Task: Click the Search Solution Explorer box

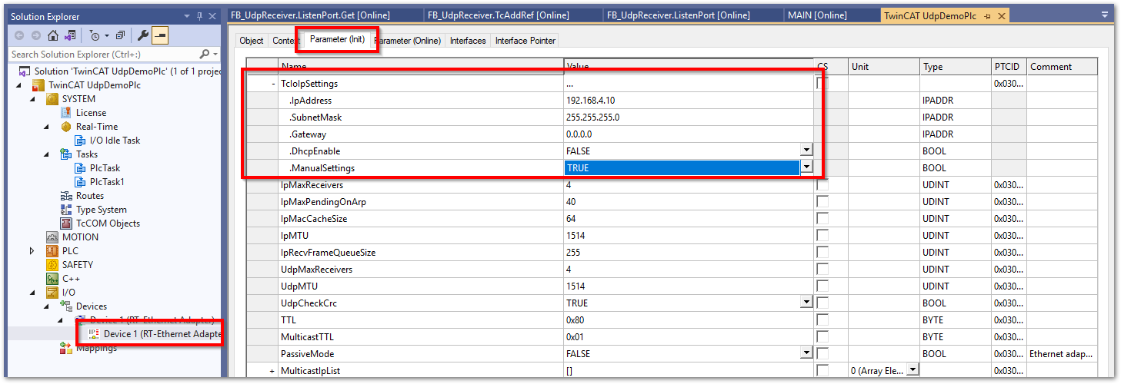Action: [104, 55]
